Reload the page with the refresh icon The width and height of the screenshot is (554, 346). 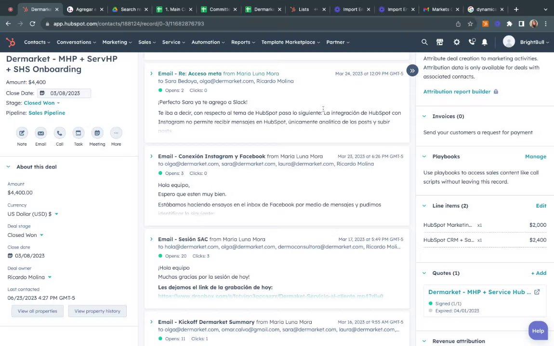click(x=32, y=24)
